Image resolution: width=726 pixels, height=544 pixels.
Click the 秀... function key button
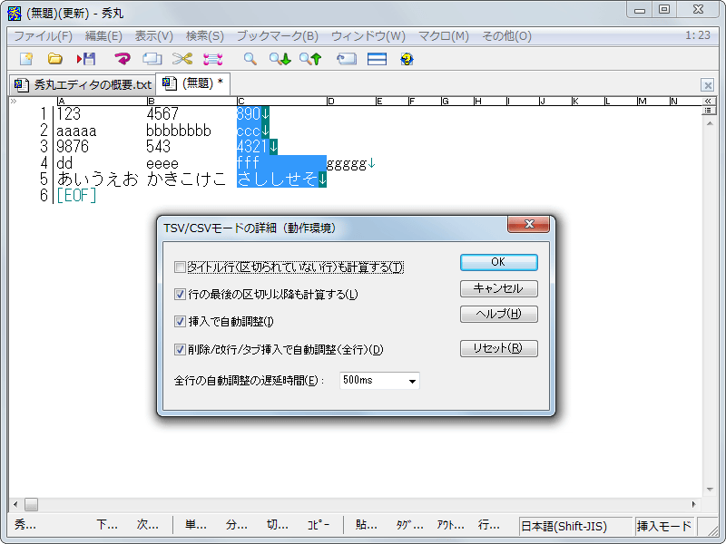(25, 525)
